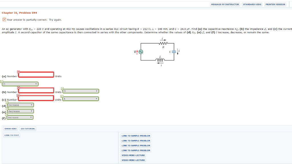This screenshot has height=164, width=292.
Task: Click the green checkmark above the (a) units dropdown
Action: 2,81
